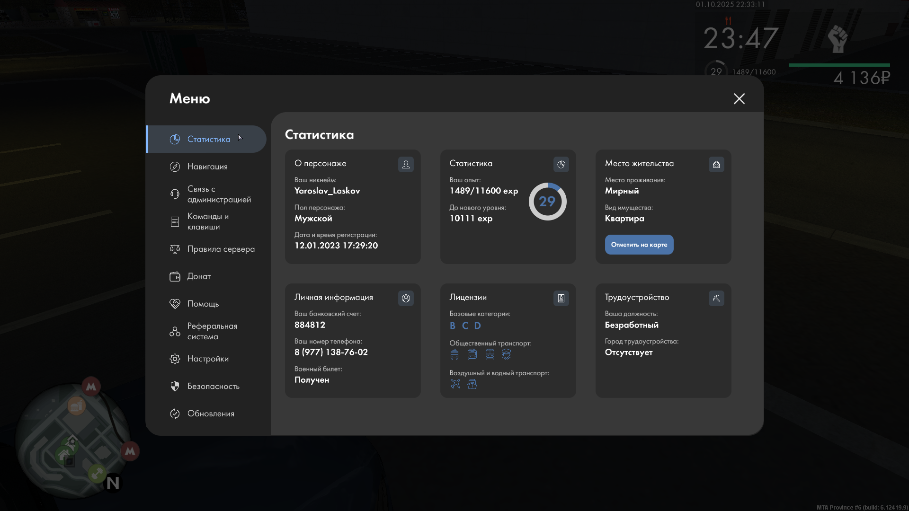This screenshot has height=511, width=909.
Task: Click the boat license icon
Action: coord(472,384)
